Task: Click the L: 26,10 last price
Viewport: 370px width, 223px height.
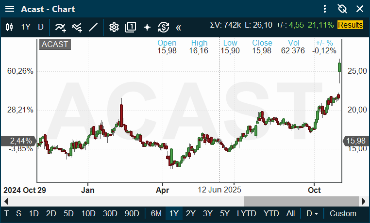Action: point(258,25)
